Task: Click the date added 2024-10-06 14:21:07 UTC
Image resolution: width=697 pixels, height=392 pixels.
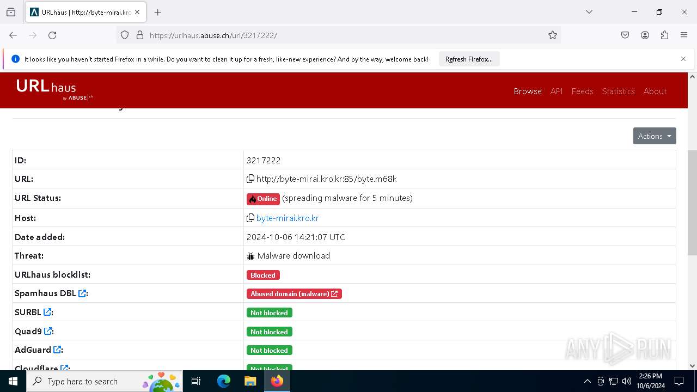Action: click(296, 237)
